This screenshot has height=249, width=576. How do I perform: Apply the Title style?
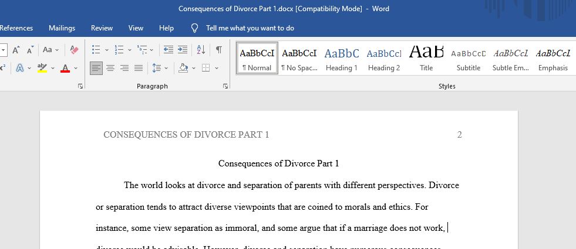point(426,58)
